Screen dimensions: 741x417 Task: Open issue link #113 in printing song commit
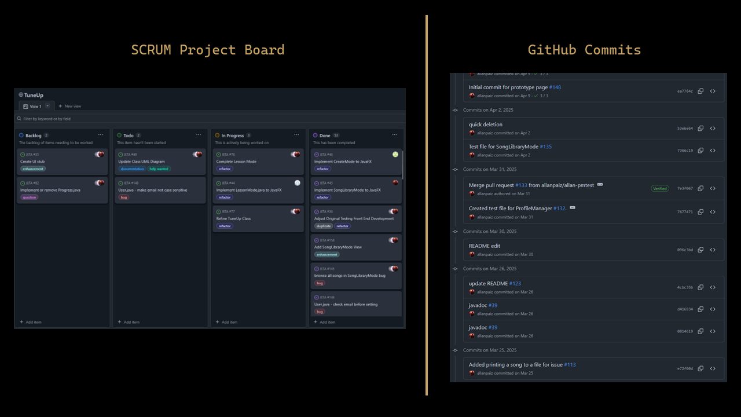[x=570, y=365]
